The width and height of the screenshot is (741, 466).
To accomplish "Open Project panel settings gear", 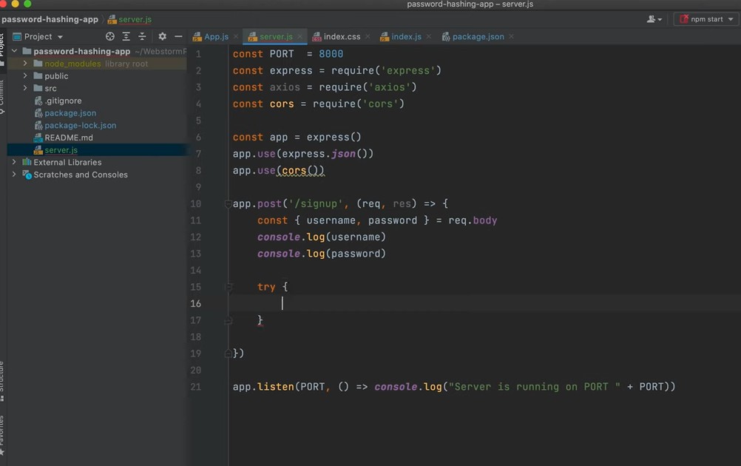I will (x=162, y=36).
